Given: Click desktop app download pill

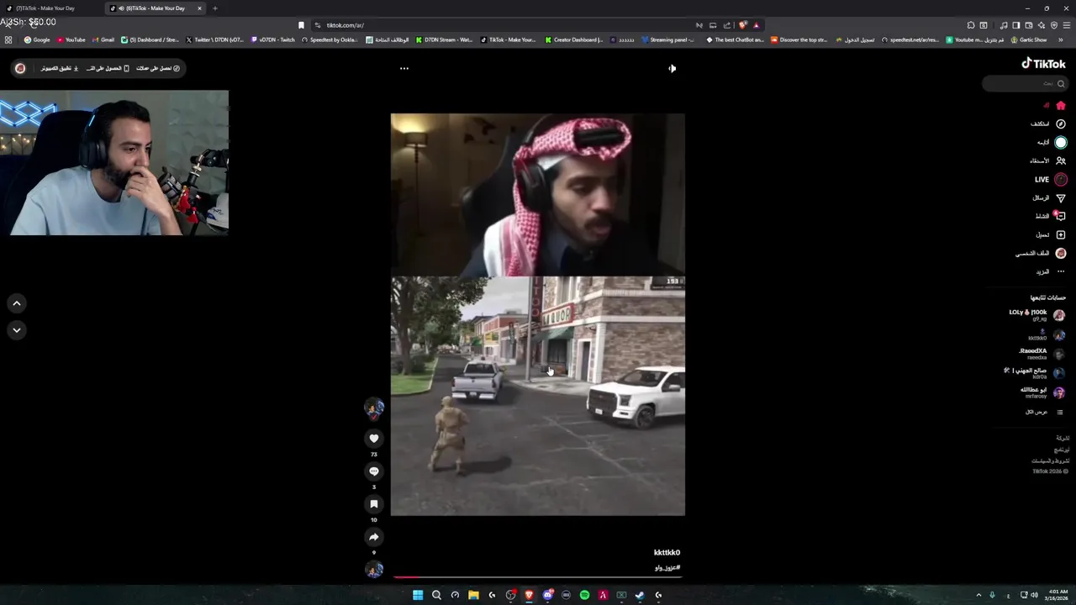Looking at the screenshot, I should (x=60, y=68).
